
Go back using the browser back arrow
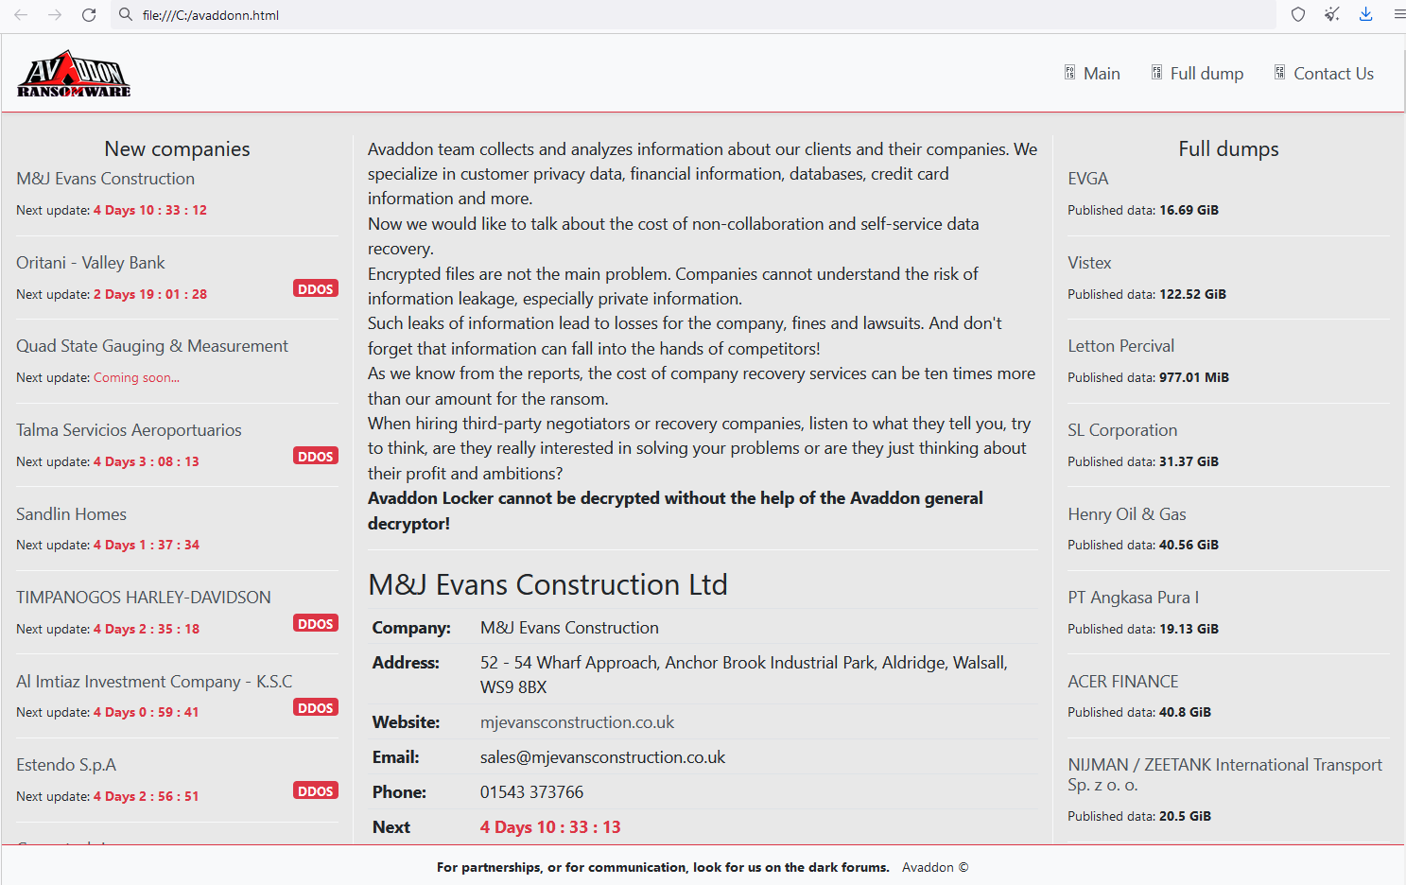21,15
